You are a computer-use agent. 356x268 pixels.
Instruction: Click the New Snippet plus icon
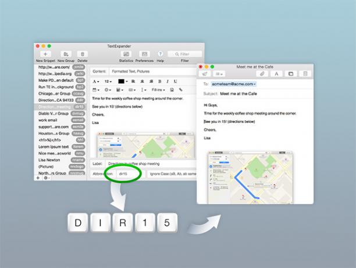(x=45, y=54)
